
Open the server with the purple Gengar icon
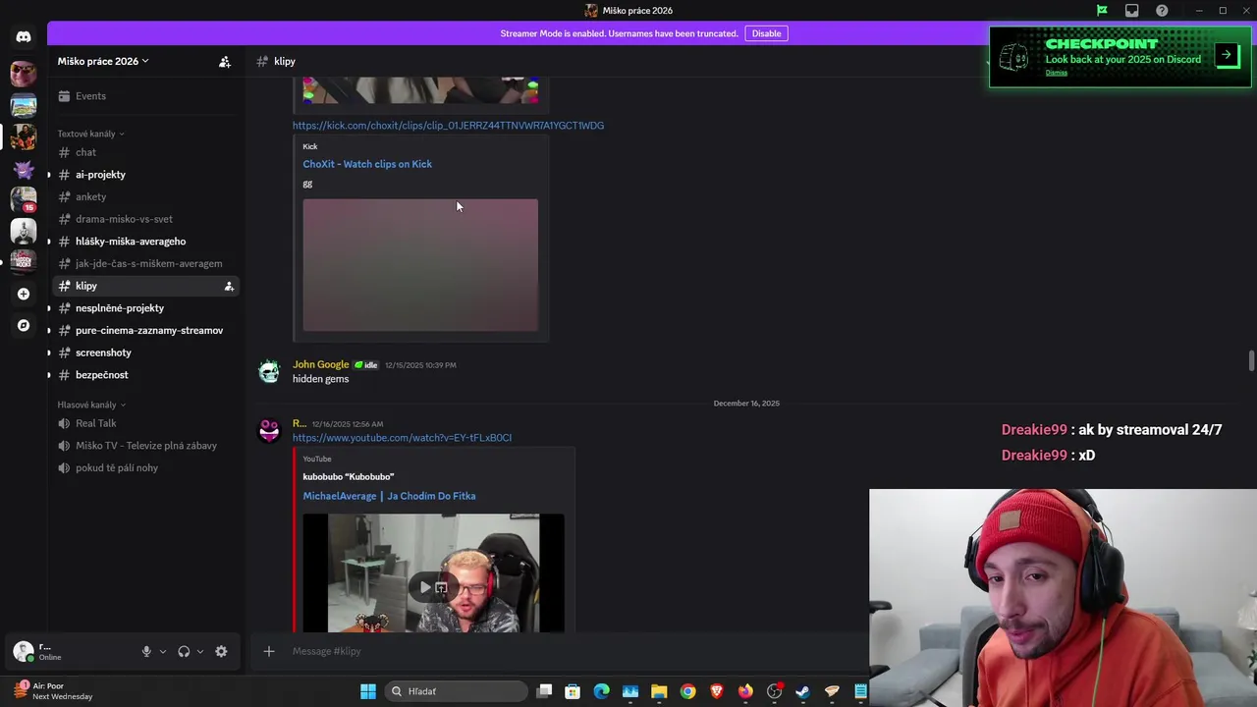tap(24, 170)
